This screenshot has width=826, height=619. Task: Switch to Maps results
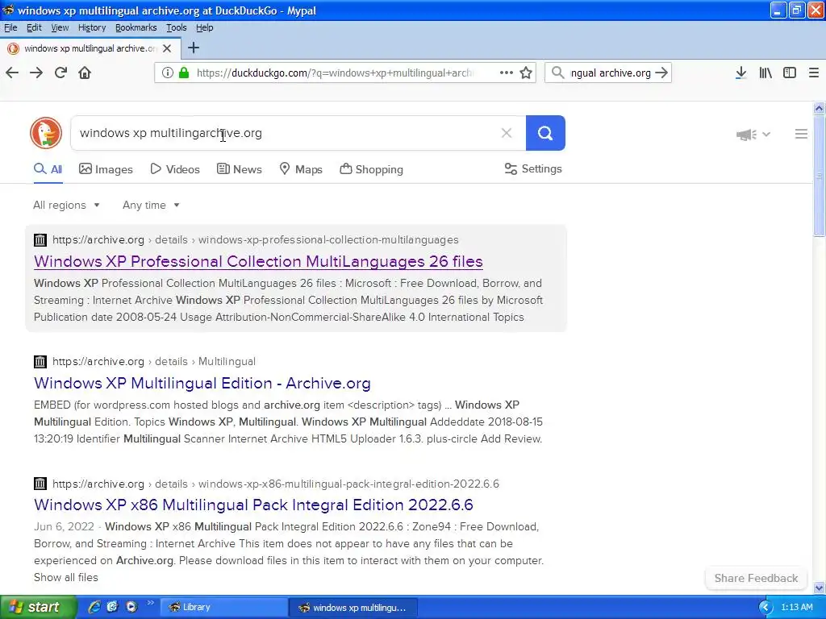pyautogui.click(x=301, y=169)
